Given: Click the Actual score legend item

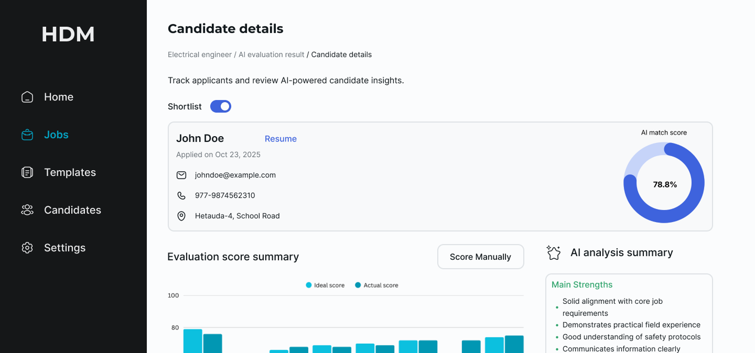Looking at the screenshot, I should click(376, 285).
